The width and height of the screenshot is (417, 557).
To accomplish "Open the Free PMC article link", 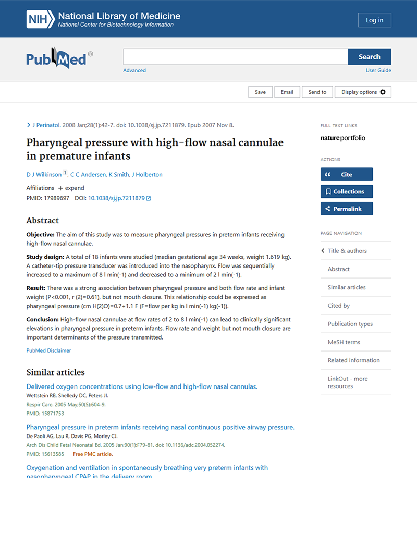I will (92, 454).
